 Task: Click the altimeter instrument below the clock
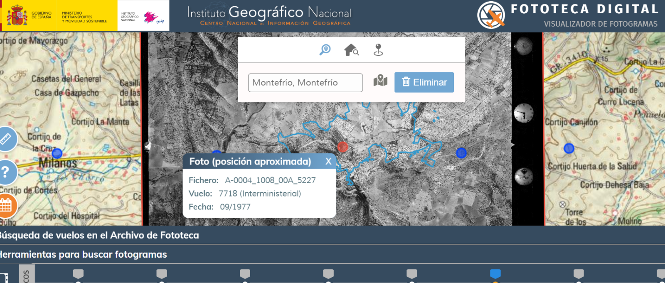(524, 177)
